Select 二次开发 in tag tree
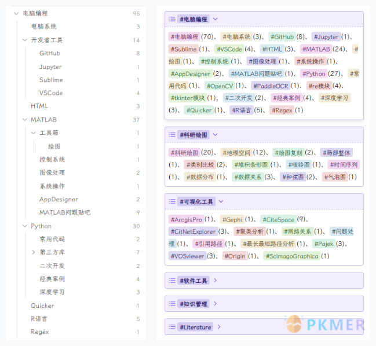This screenshot has width=376, height=346. click(52, 266)
